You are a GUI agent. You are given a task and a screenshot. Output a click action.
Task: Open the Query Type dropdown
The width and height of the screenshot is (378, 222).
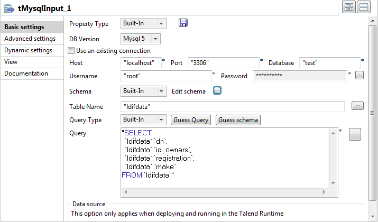pos(161,120)
